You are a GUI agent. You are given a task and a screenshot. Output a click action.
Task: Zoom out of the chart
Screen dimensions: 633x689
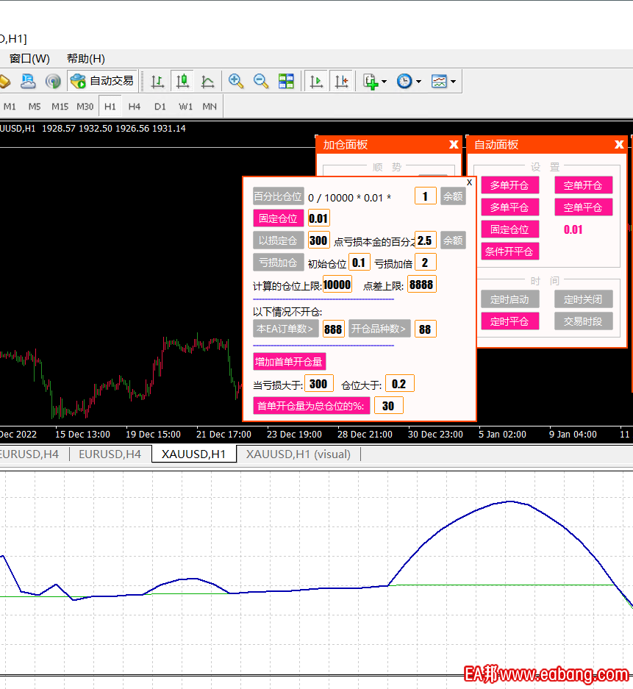tap(261, 82)
